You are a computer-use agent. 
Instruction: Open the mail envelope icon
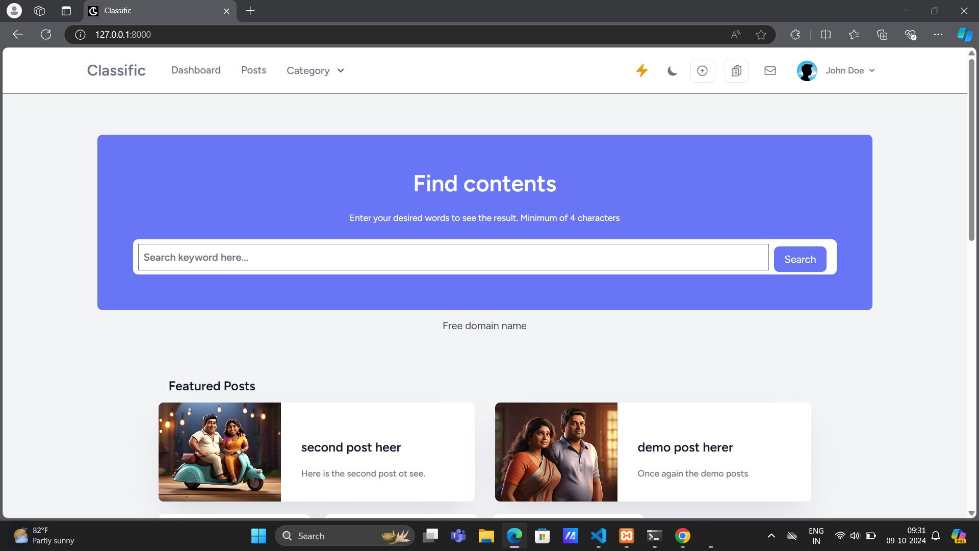[x=770, y=70]
